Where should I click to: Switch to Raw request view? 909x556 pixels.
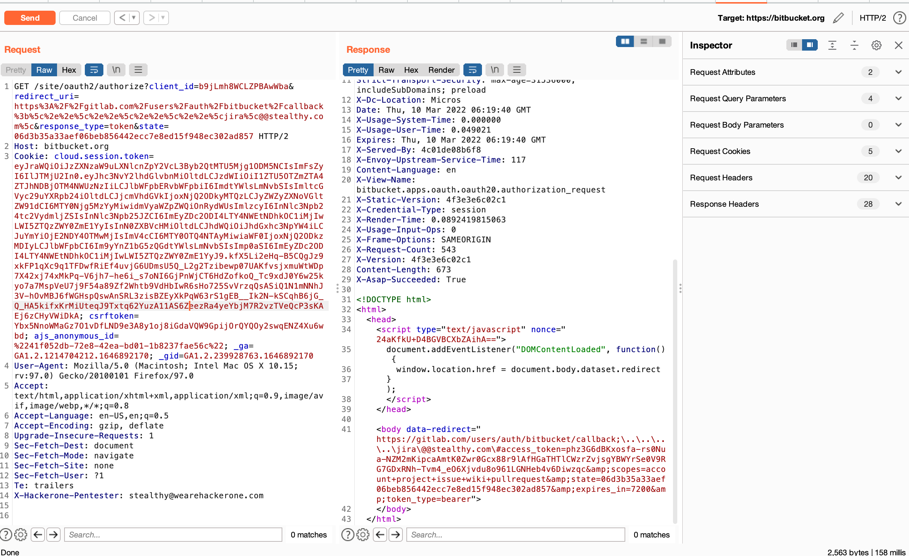pyautogui.click(x=43, y=69)
